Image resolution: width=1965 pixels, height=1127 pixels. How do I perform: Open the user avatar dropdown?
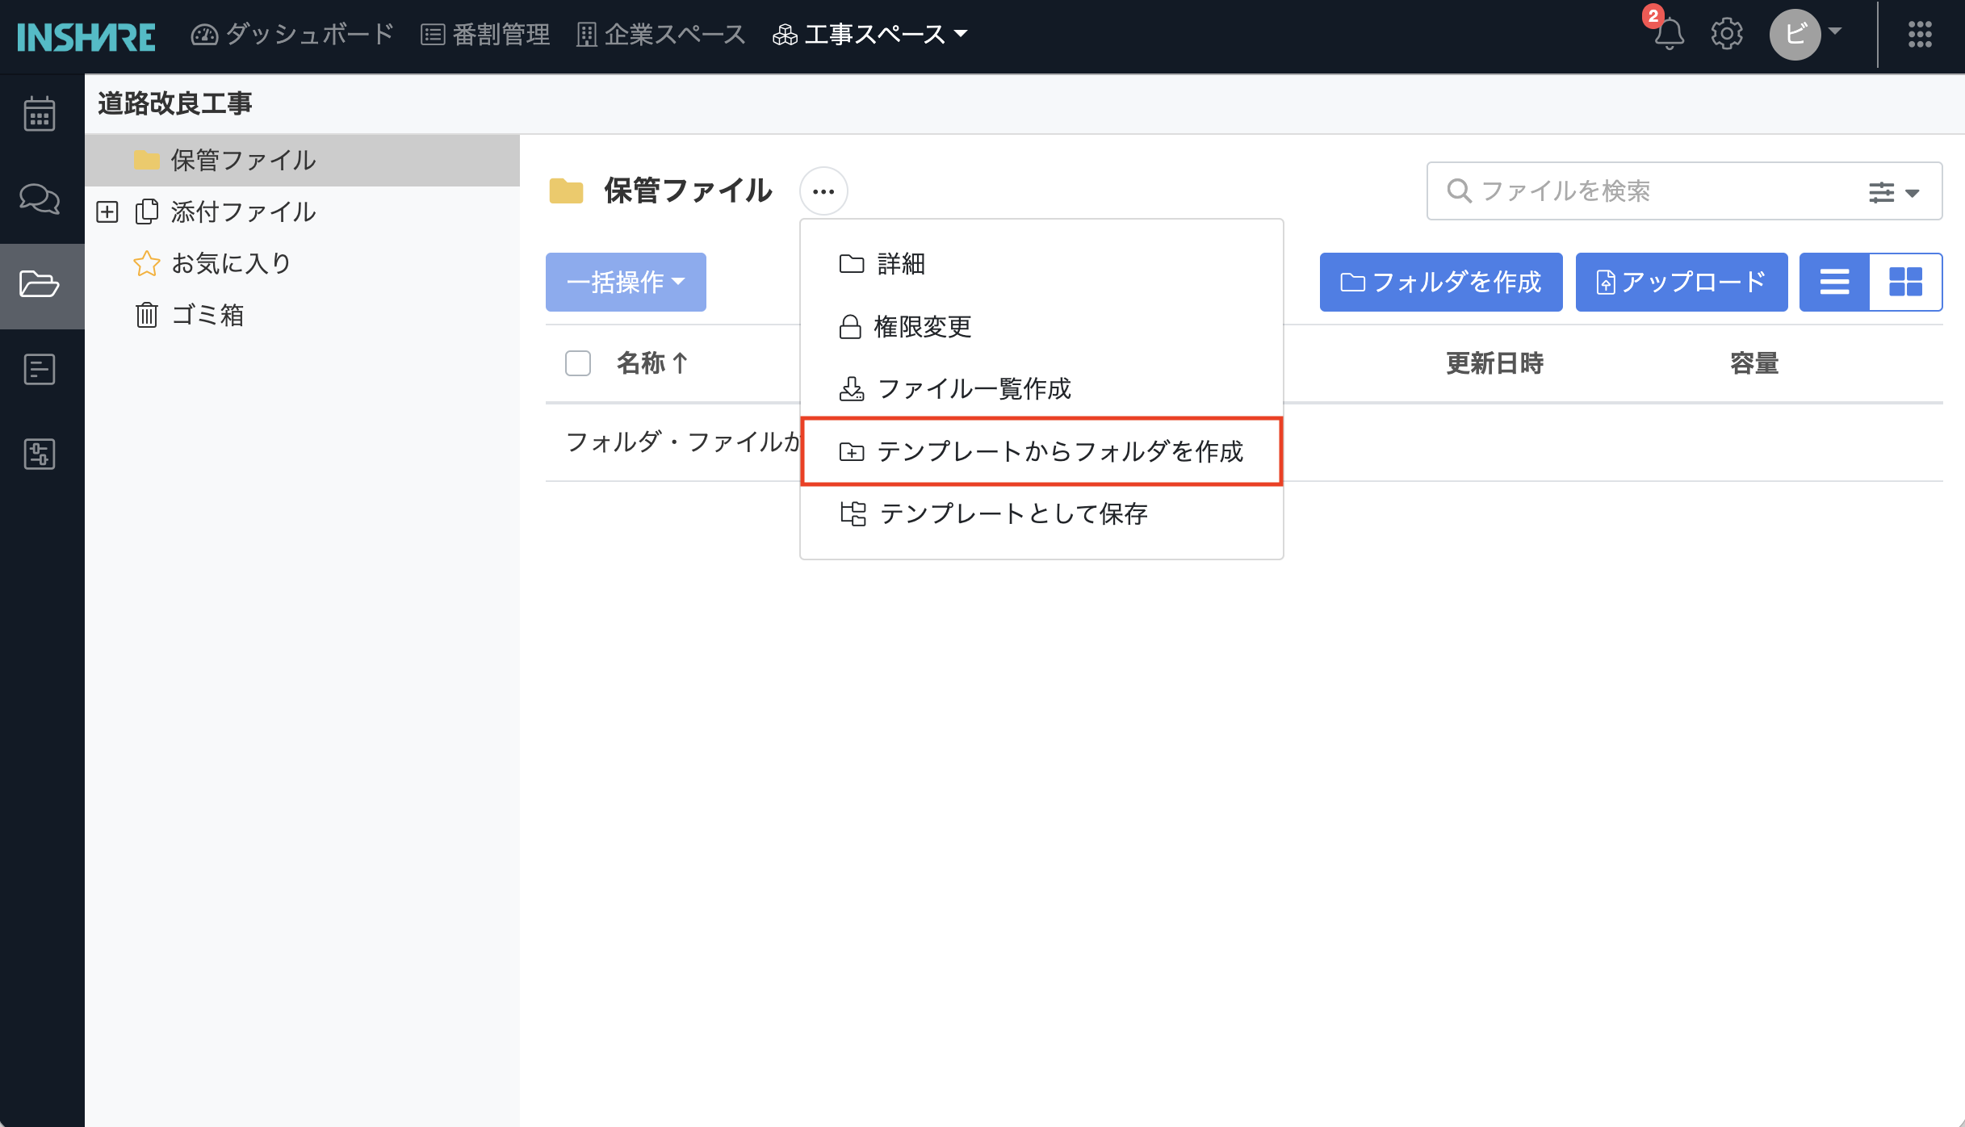(1806, 34)
